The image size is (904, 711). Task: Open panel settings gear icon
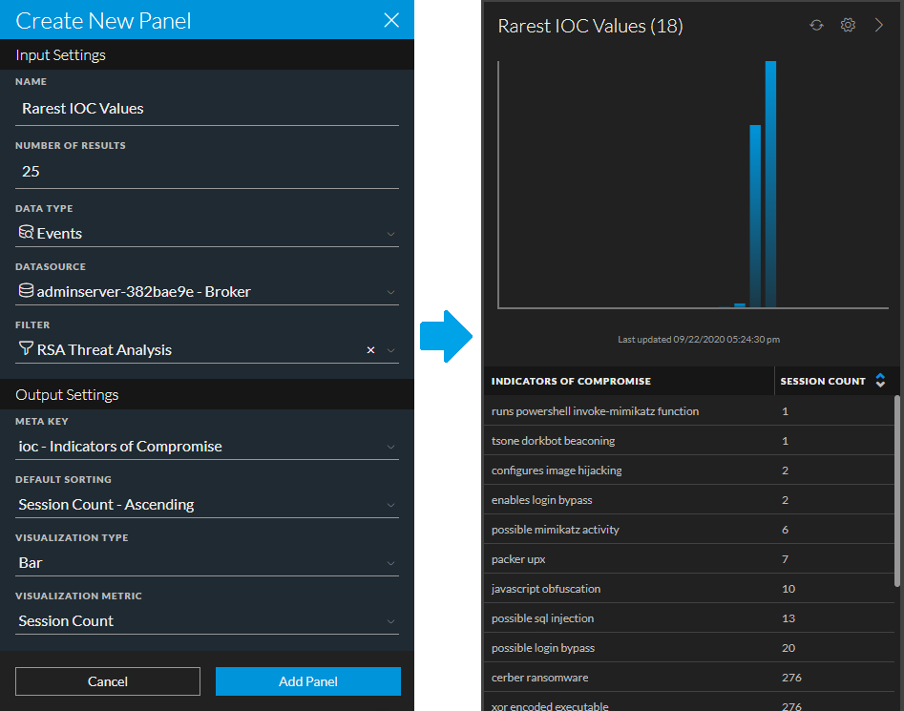tap(848, 26)
